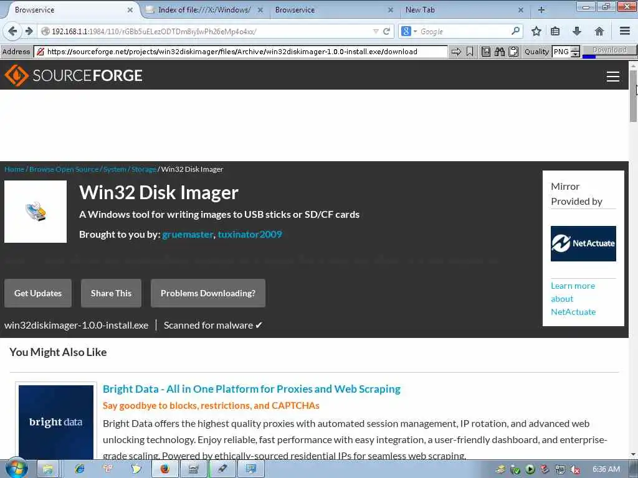Screen dimensions: 638x478
Task: Go forward with the browser forward arrow
Action: (x=29, y=31)
